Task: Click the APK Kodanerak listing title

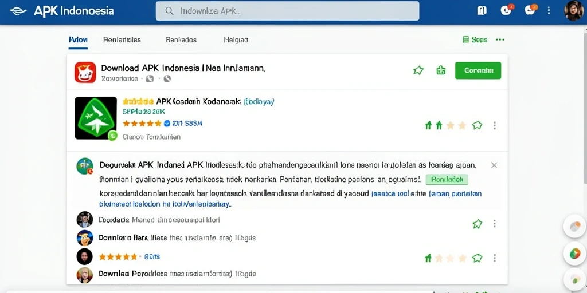Action: tap(198, 101)
